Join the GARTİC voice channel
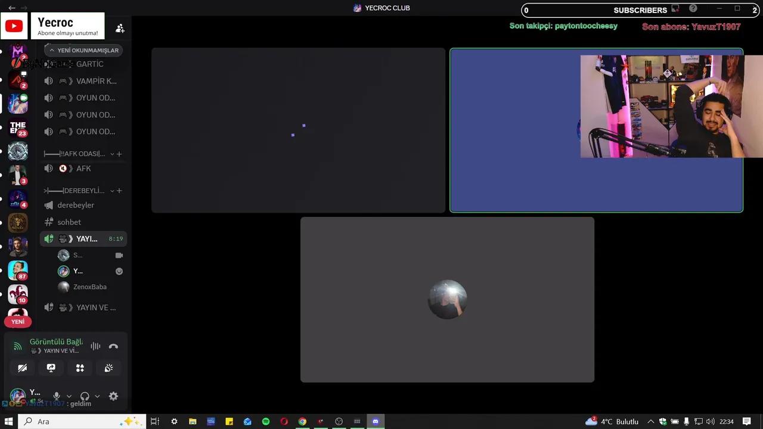Screen dimensions: 763x429 84,64
